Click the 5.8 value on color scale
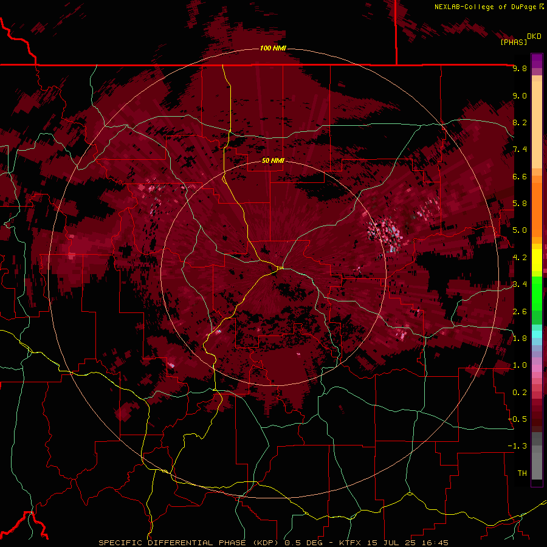Image resolution: width=547 pixels, height=547 pixels. (x=520, y=204)
